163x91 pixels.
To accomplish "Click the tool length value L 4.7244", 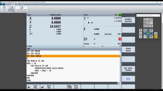I will tap(118, 21).
